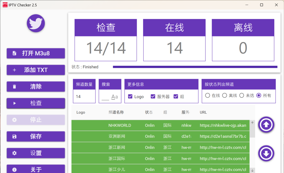
Task: Click the Logo column header
Action: (81, 112)
